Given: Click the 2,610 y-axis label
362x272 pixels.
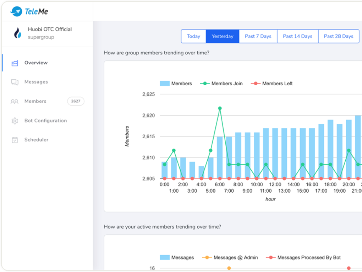Looking at the screenshot, I should tap(148, 158).
